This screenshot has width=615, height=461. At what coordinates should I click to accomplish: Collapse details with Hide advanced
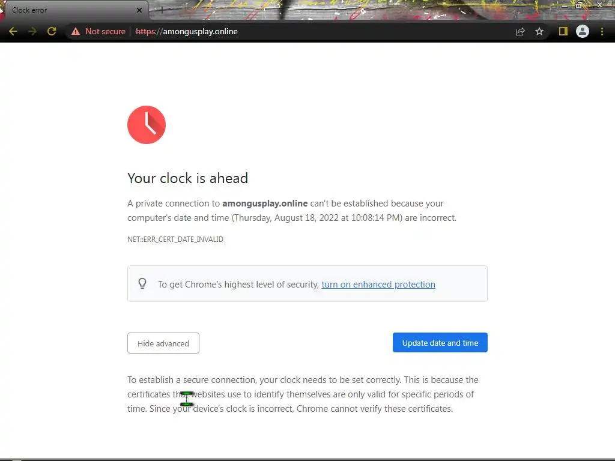pos(163,343)
